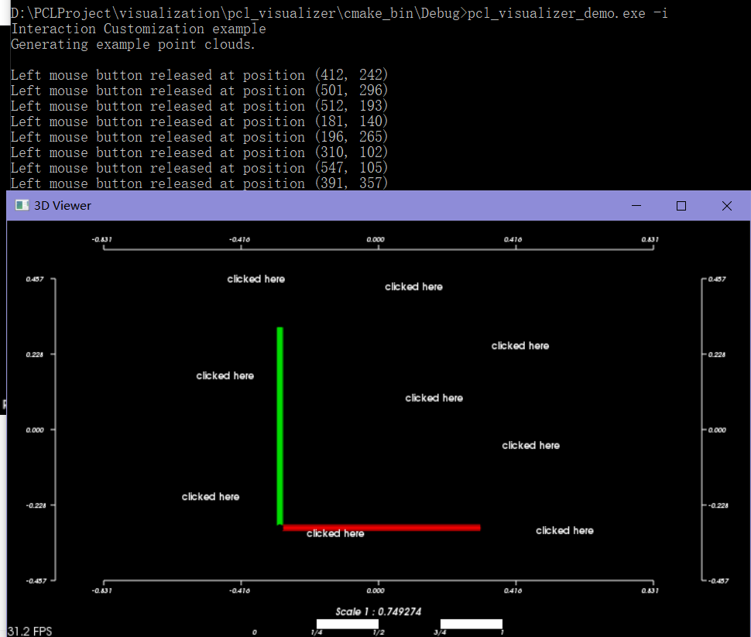Select the green vertical line in the viewer

click(x=279, y=426)
